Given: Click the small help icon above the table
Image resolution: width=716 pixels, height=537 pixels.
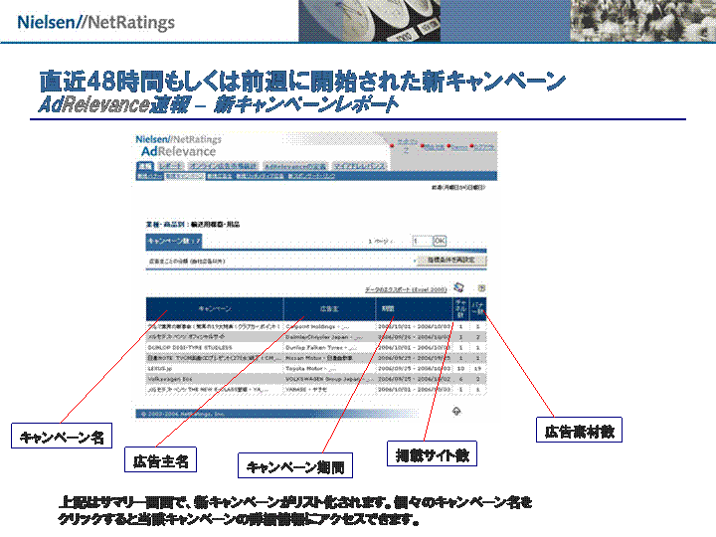Looking at the screenshot, I should (x=481, y=288).
